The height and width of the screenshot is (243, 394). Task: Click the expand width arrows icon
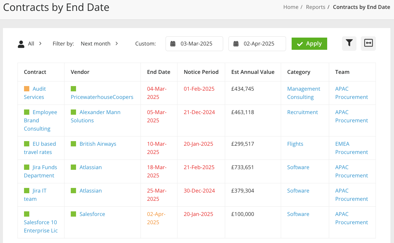coord(368,43)
